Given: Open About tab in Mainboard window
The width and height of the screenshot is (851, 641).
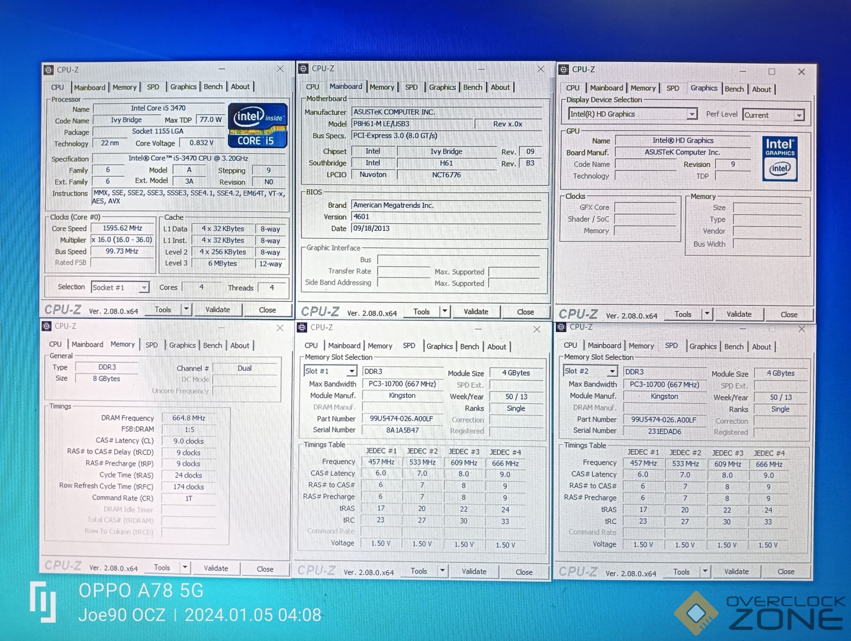Looking at the screenshot, I should pyautogui.click(x=500, y=88).
